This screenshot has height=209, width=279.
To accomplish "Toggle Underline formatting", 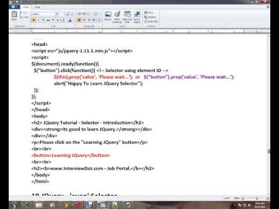I will click(43, 20).
